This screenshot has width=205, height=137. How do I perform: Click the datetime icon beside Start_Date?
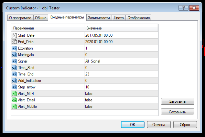14,35
